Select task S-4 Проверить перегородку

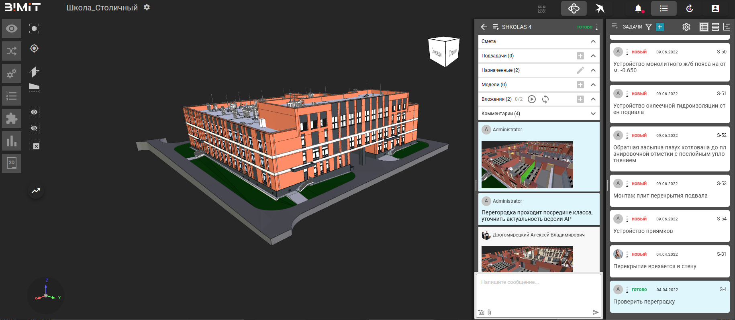coord(670,297)
